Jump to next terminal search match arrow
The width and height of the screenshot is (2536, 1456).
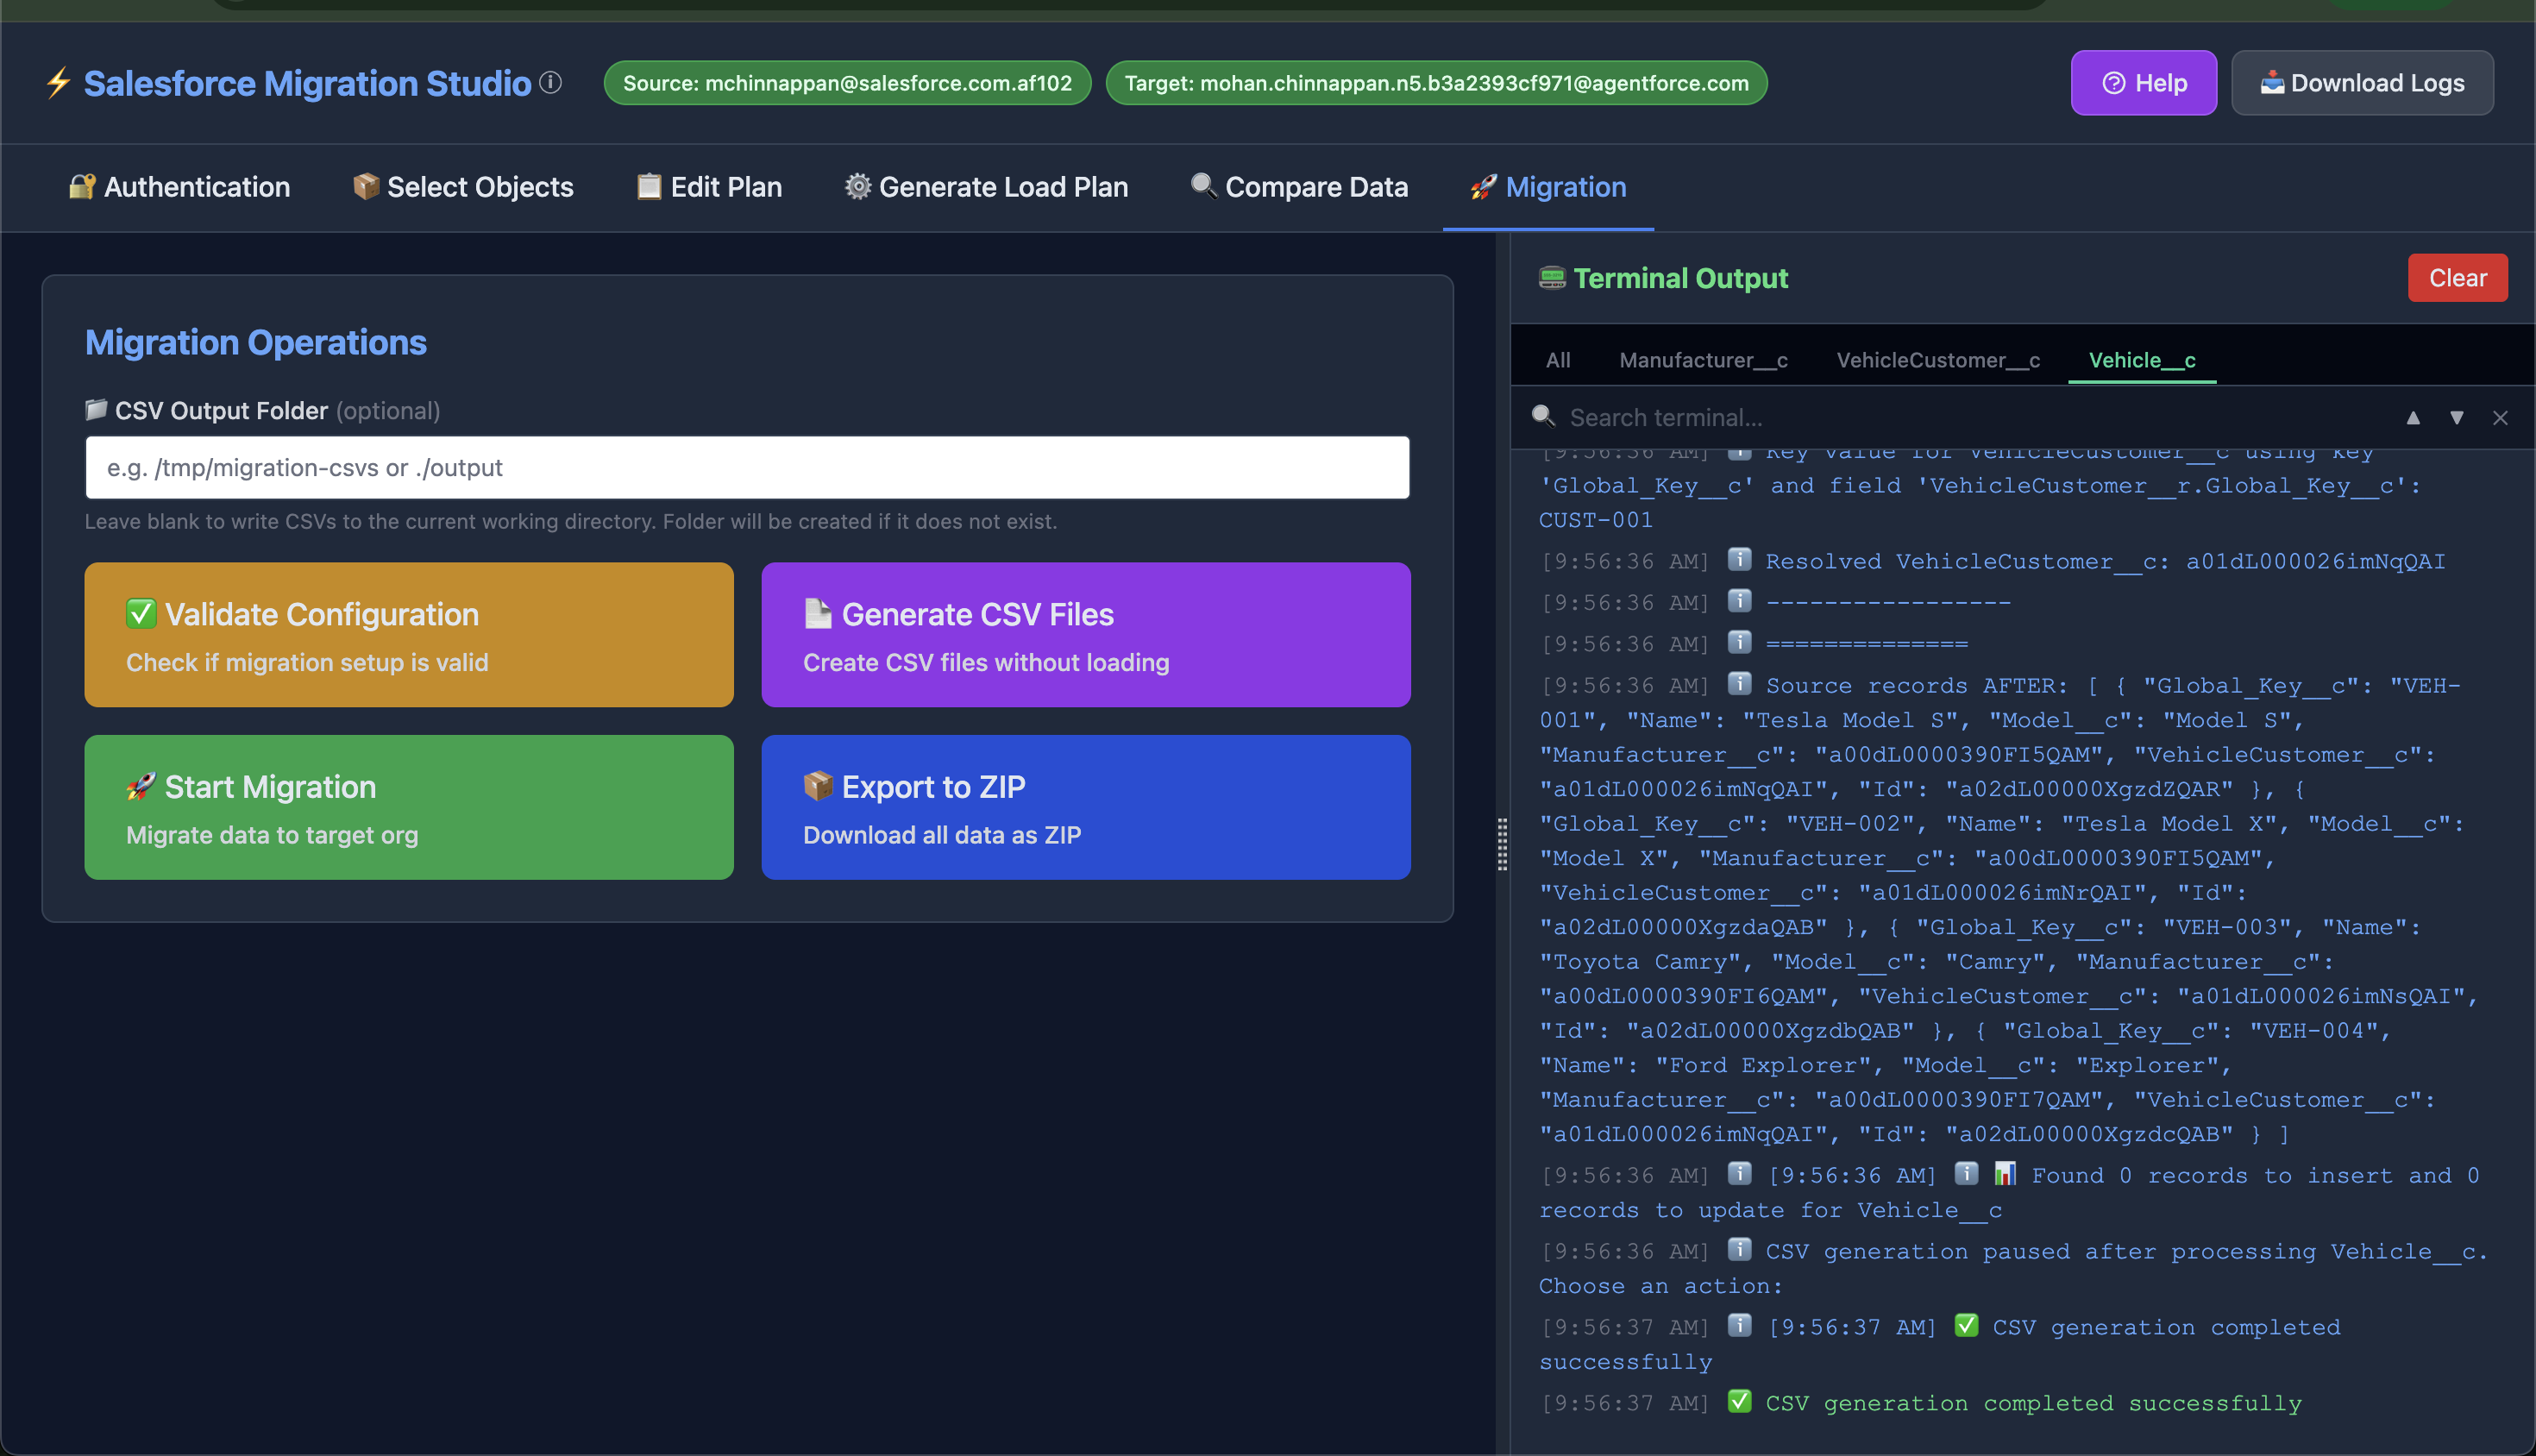(x=2457, y=418)
